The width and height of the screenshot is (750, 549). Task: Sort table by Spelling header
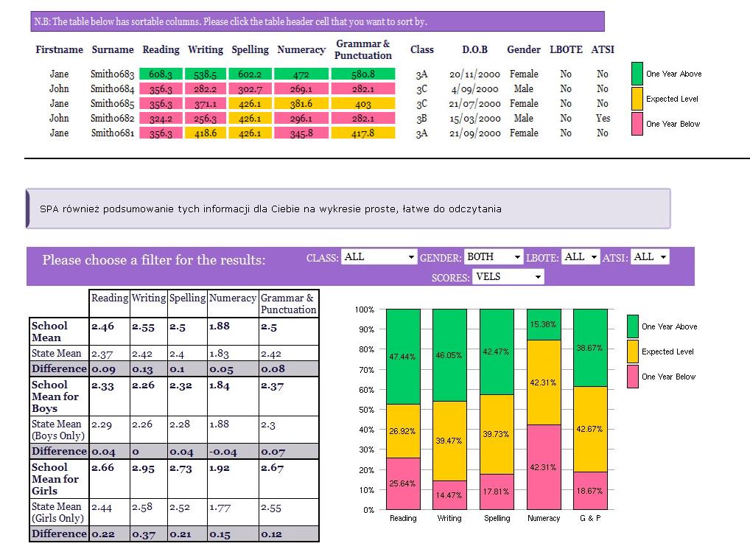250,49
